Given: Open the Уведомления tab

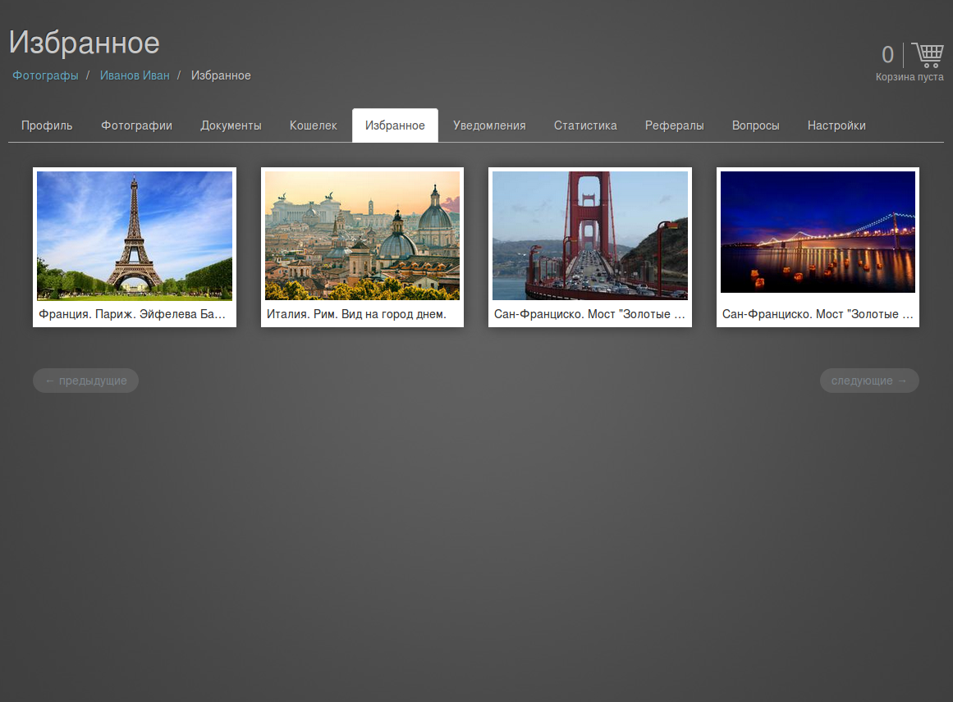Looking at the screenshot, I should (x=489, y=125).
